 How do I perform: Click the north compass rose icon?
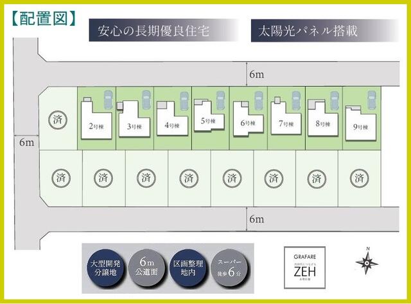(x=367, y=262)
